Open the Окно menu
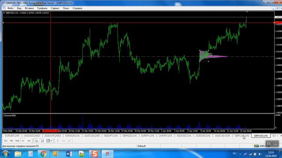282x158 pixels. [x=66, y=8]
